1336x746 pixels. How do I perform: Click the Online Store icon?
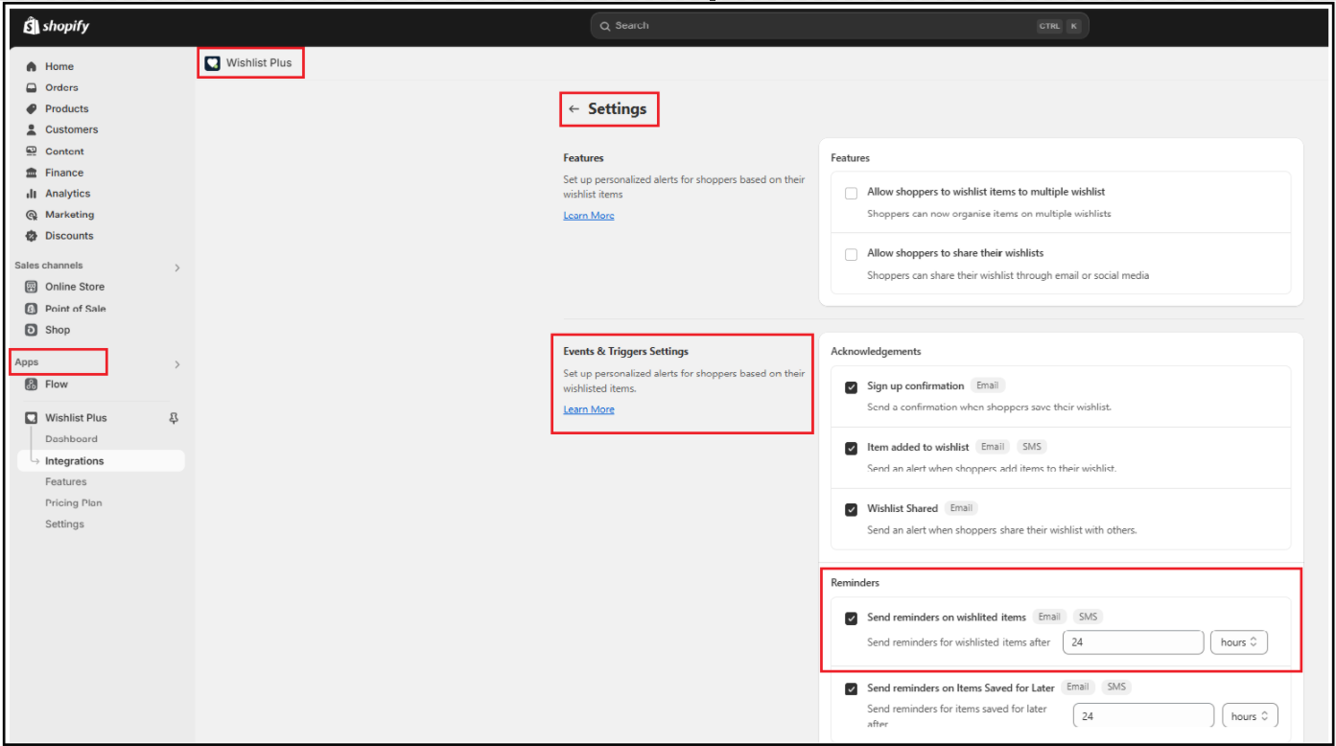pos(32,287)
